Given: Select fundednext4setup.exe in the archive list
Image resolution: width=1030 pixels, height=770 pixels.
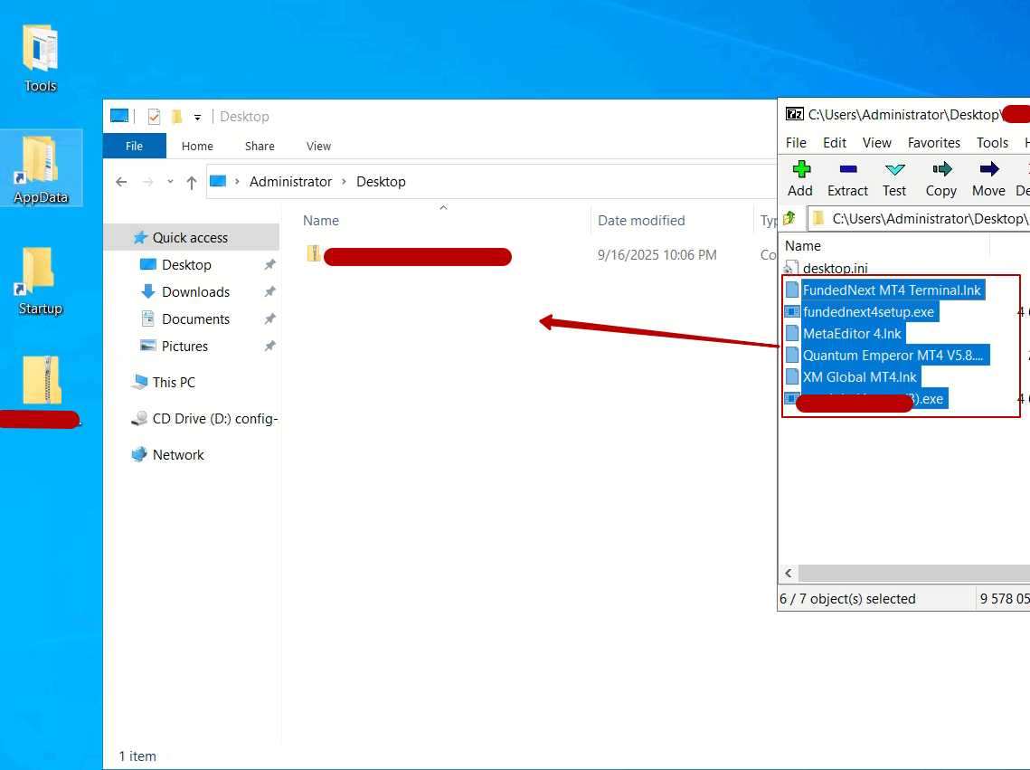Looking at the screenshot, I should pyautogui.click(x=868, y=312).
